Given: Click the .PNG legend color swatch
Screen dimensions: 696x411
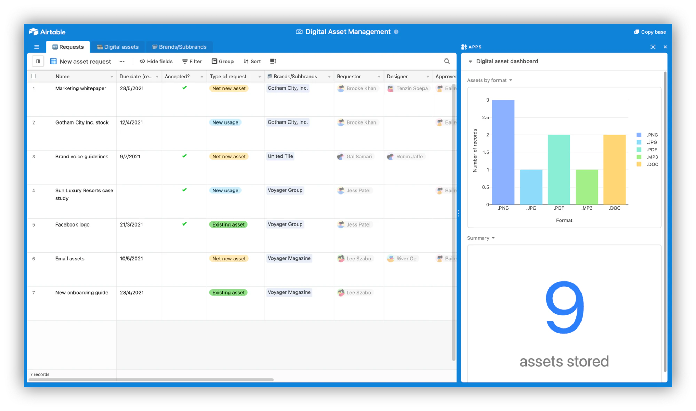Looking at the screenshot, I should click(639, 135).
